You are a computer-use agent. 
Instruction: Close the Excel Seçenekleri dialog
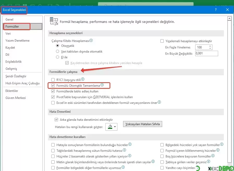[x=227, y=10]
